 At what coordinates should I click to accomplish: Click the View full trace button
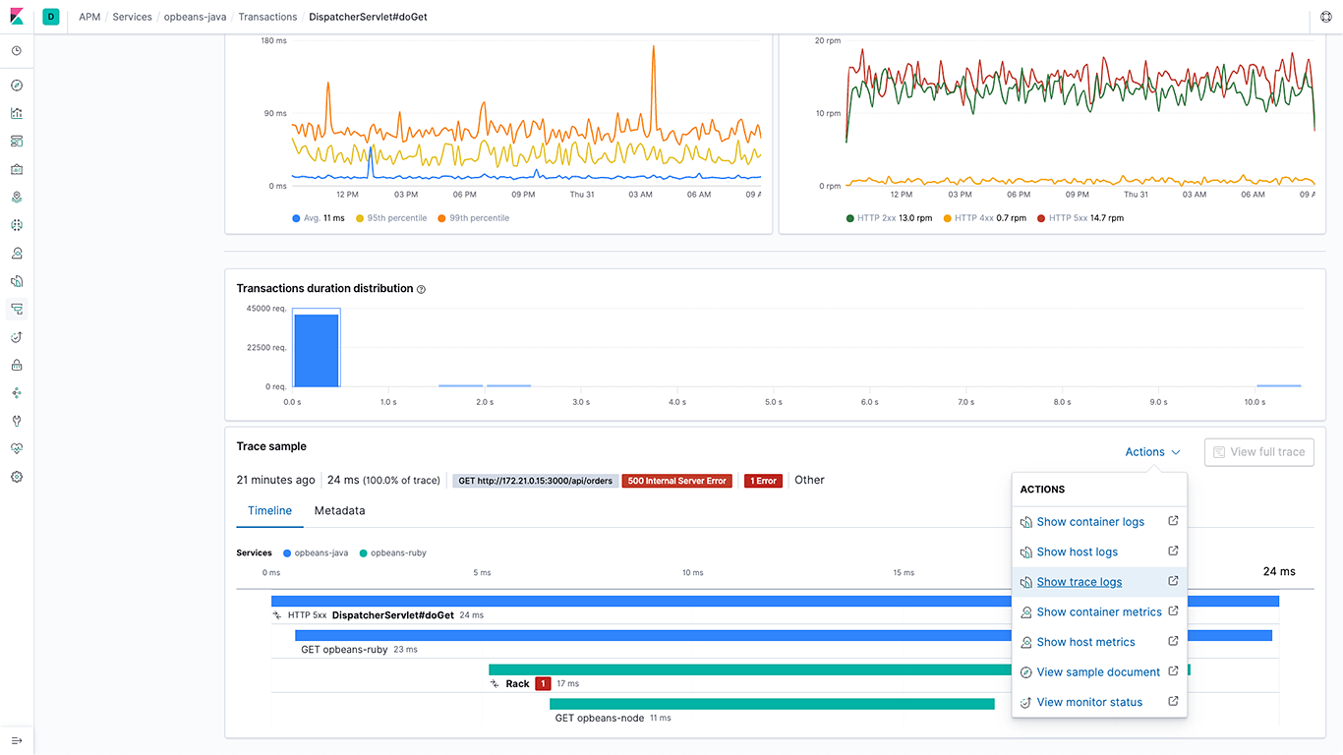tap(1258, 451)
